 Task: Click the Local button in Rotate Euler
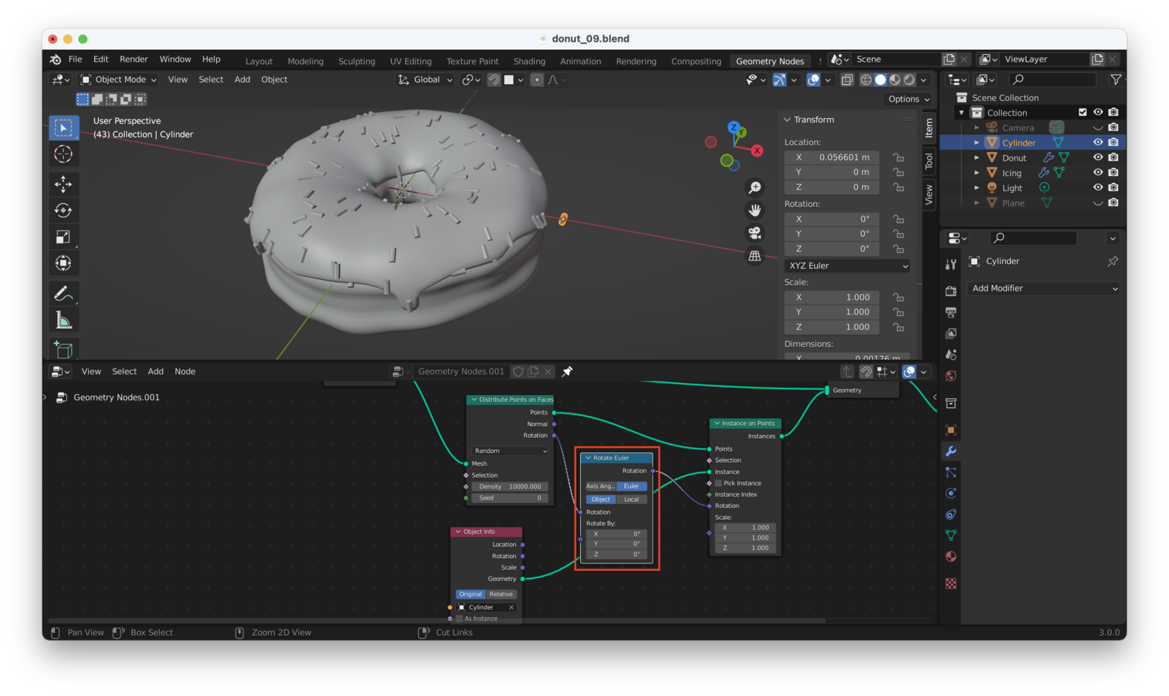click(631, 500)
